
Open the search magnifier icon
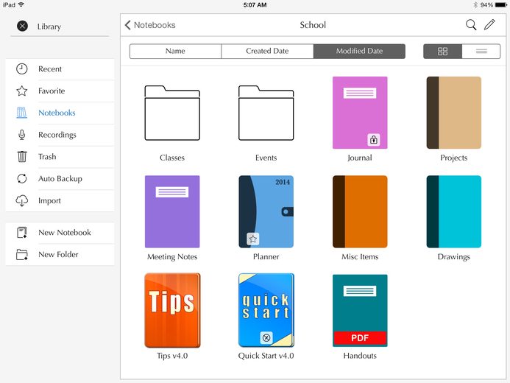coord(471,25)
